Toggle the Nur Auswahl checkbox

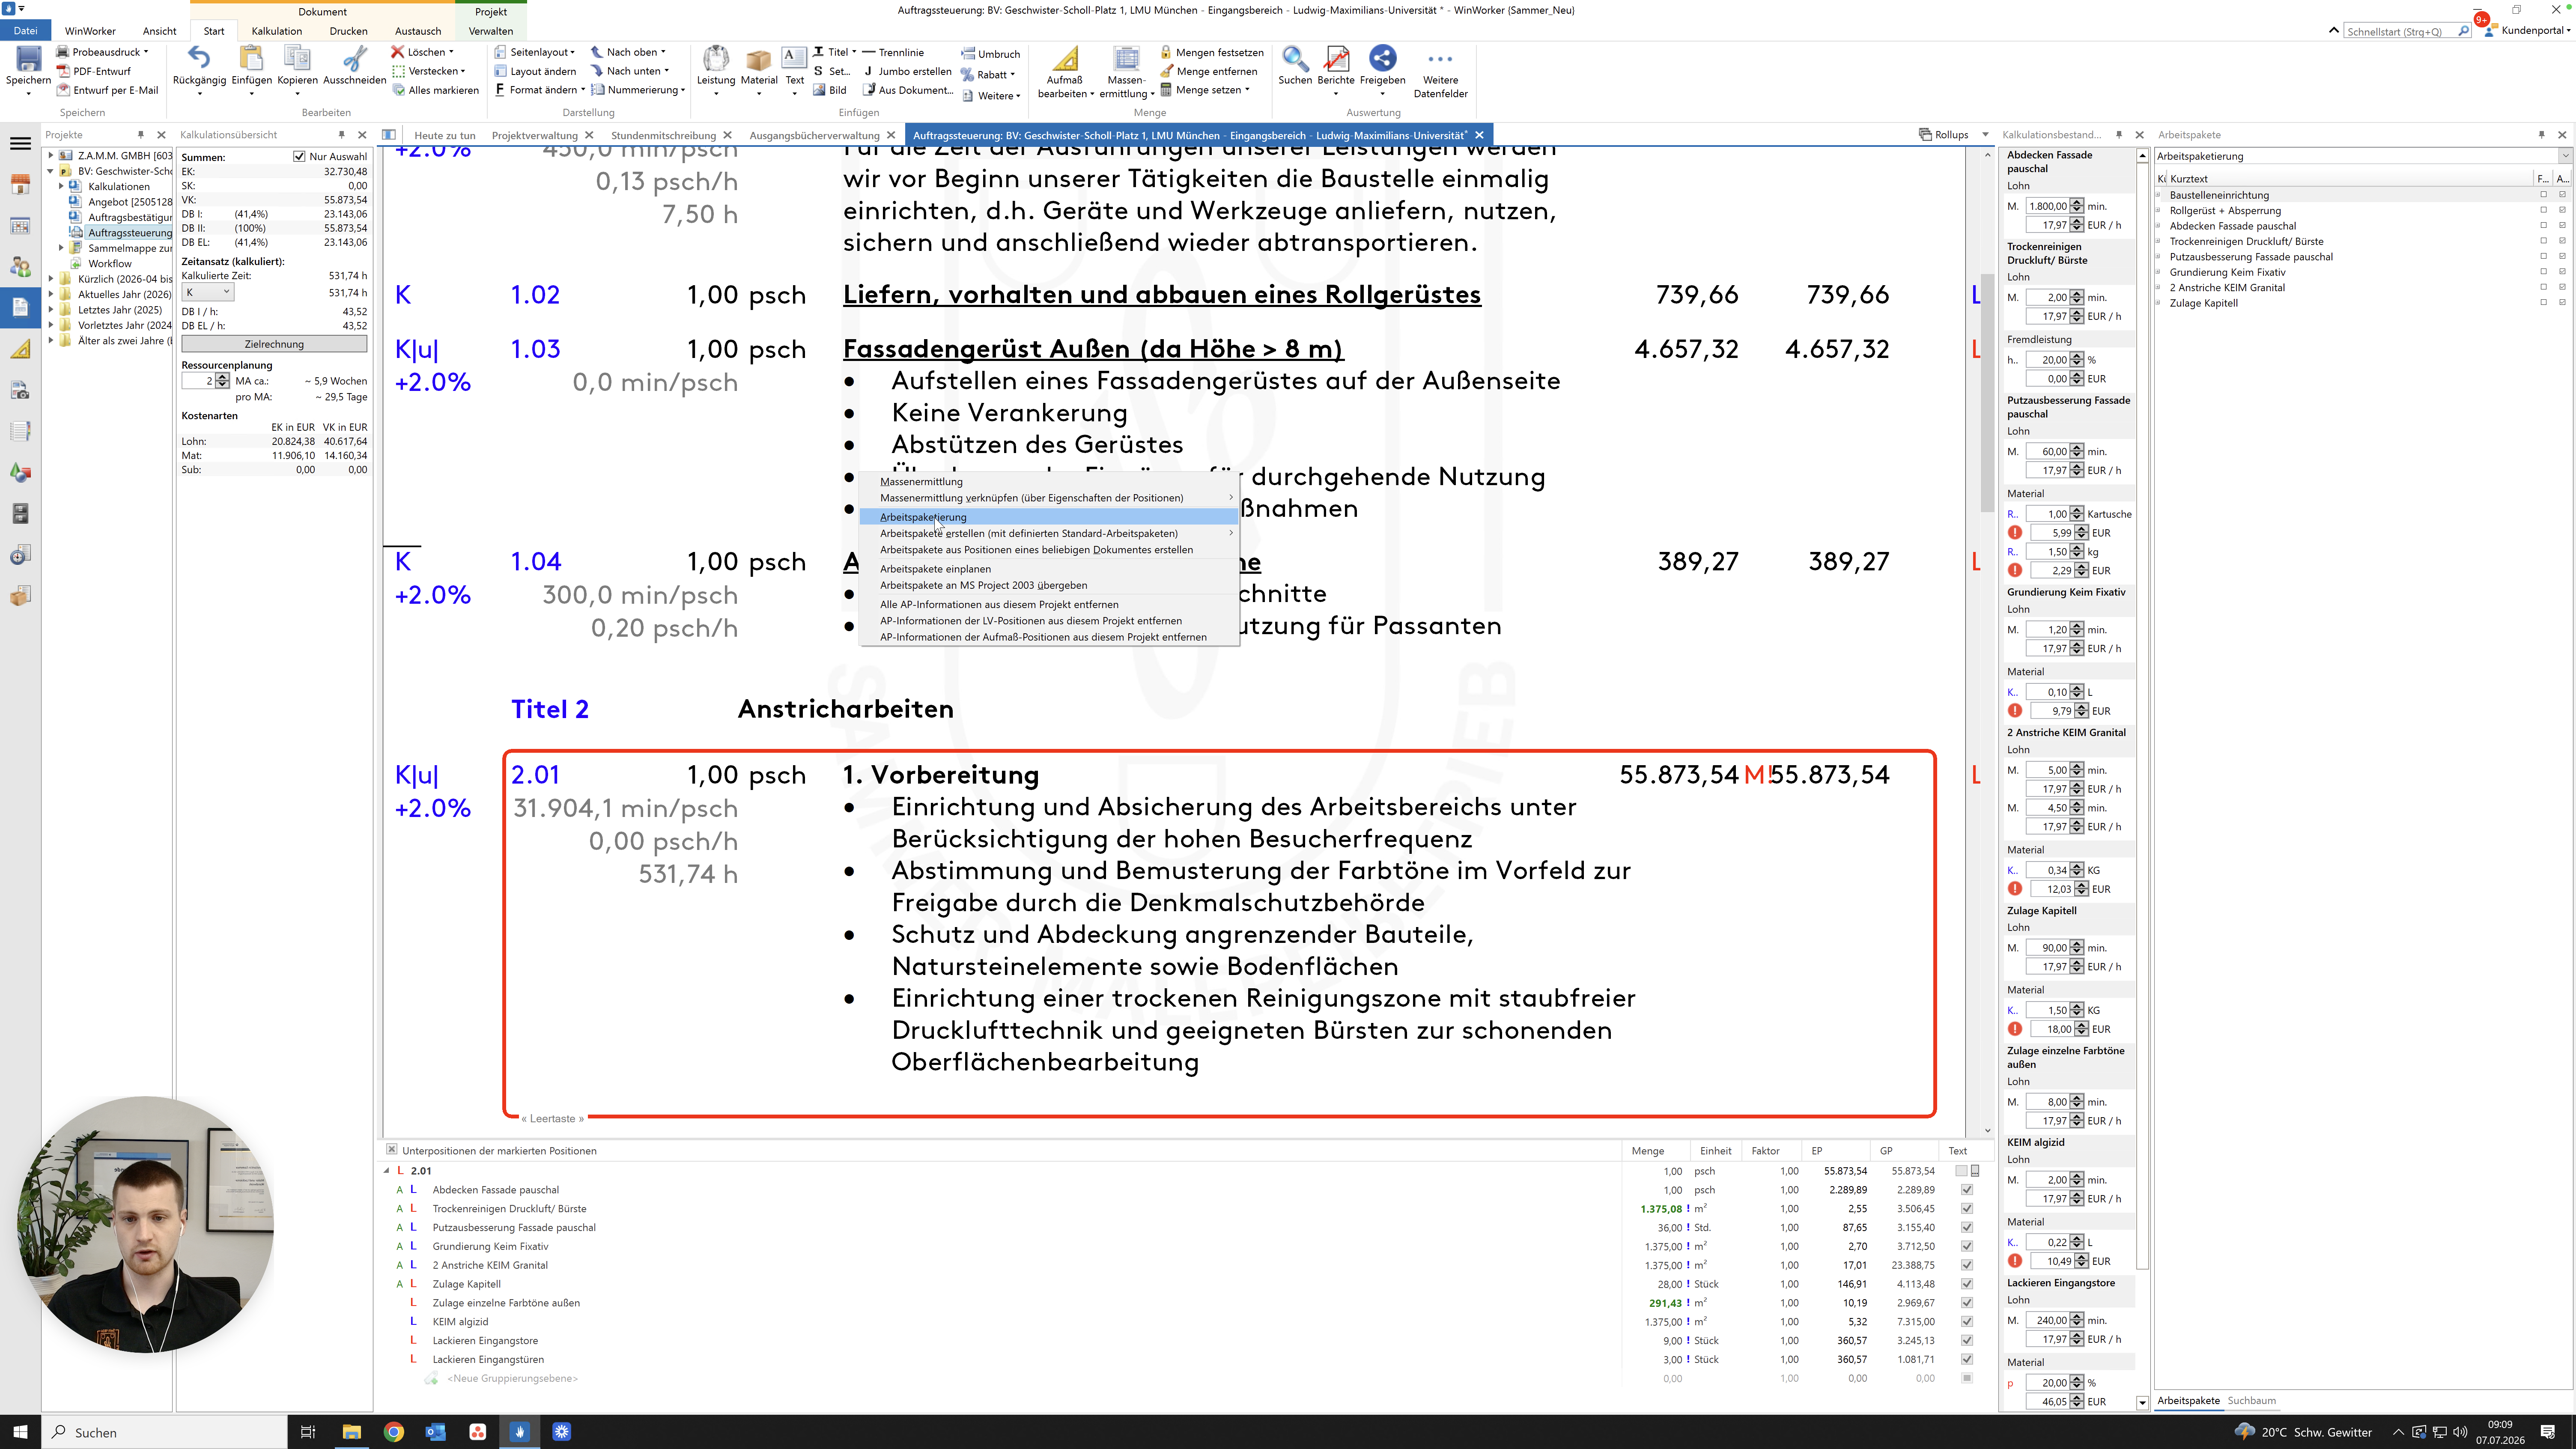(299, 157)
